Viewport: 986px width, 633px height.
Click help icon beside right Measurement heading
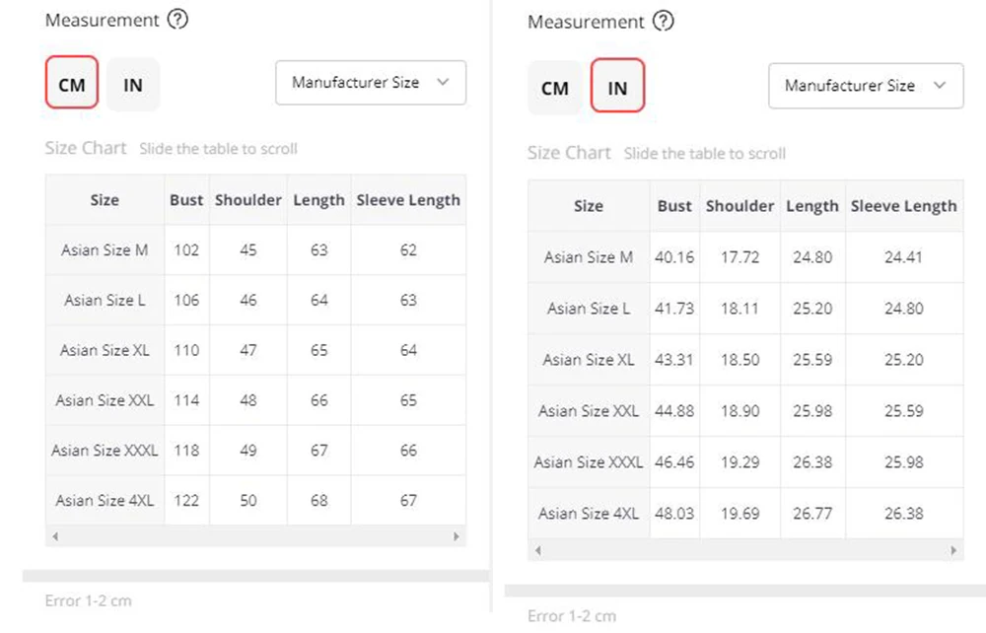pyautogui.click(x=665, y=21)
